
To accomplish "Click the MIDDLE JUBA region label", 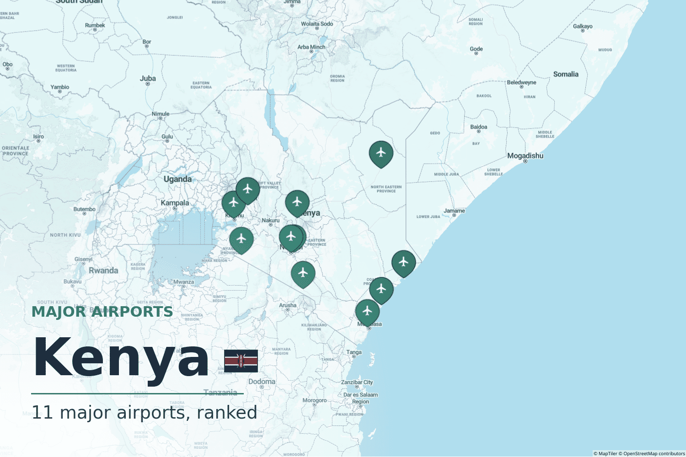I will pyautogui.click(x=446, y=174).
